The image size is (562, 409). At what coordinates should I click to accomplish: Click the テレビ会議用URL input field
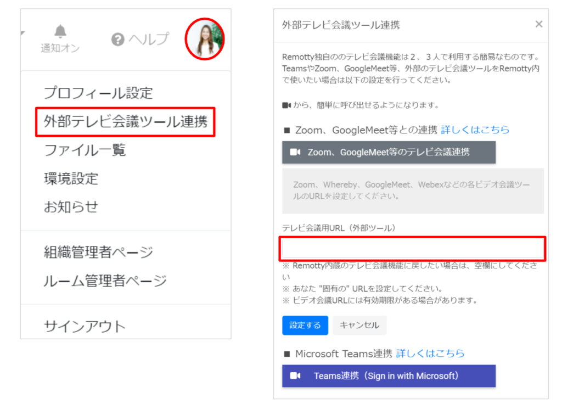413,248
